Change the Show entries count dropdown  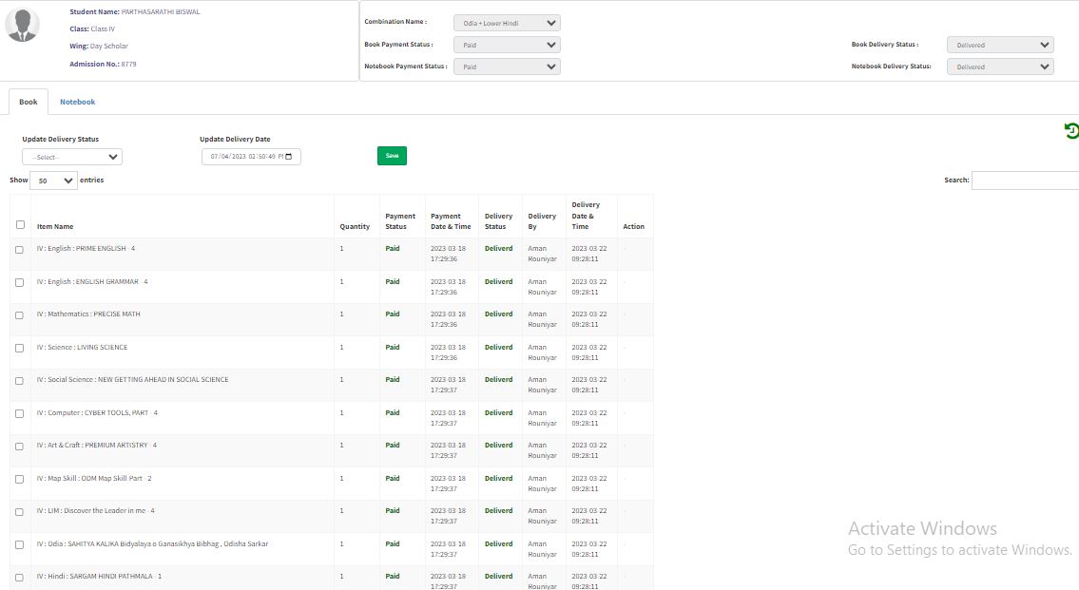[x=54, y=181]
